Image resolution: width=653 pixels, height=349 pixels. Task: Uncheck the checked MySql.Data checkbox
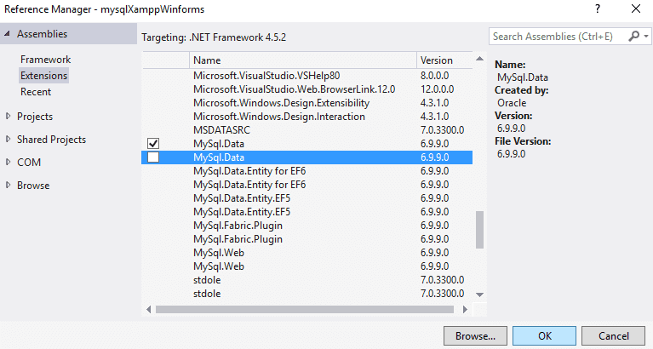pos(153,143)
